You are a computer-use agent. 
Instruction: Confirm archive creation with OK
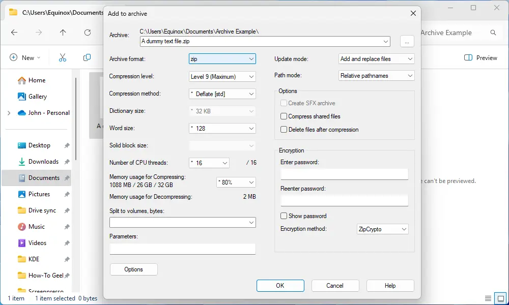coord(280,286)
